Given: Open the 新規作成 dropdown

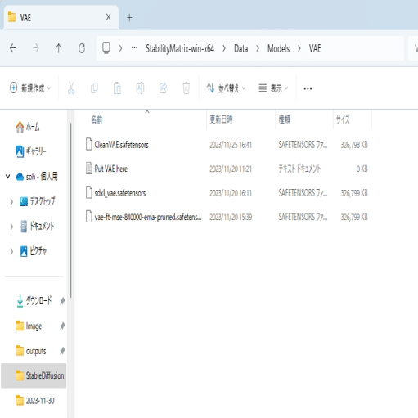Looking at the screenshot, I should (30, 88).
